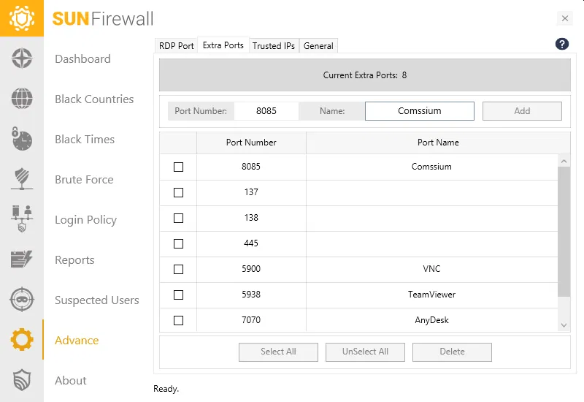Focus the Port Number input field
The width and height of the screenshot is (584, 402).
(x=266, y=111)
